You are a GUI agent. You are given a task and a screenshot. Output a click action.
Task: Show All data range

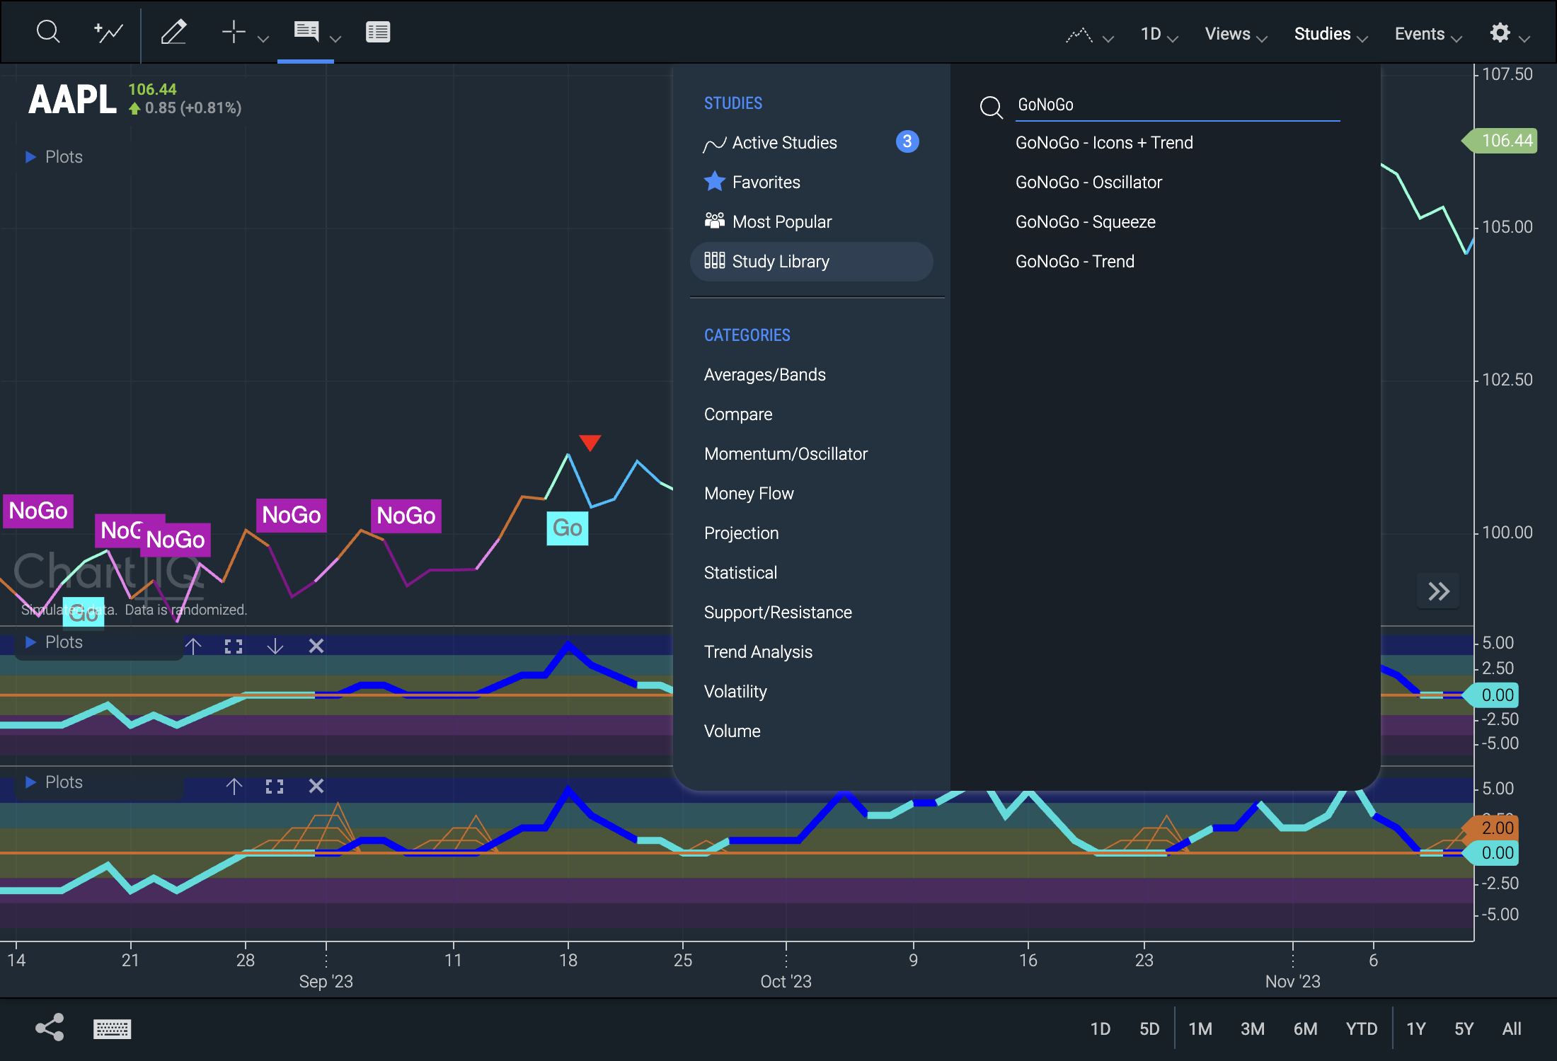1512,1029
